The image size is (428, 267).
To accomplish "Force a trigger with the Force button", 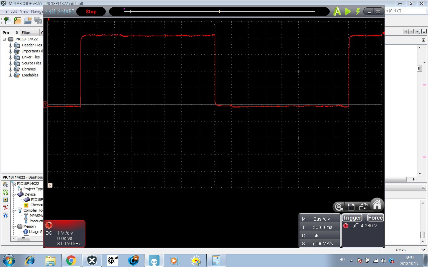I will (x=375, y=218).
